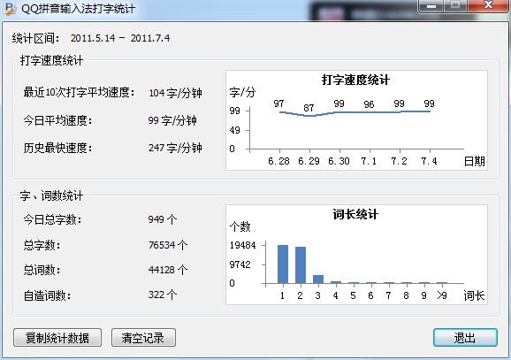The width and height of the screenshot is (511, 360).
Task: Click the 清空记录 button
Action: pos(143,338)
